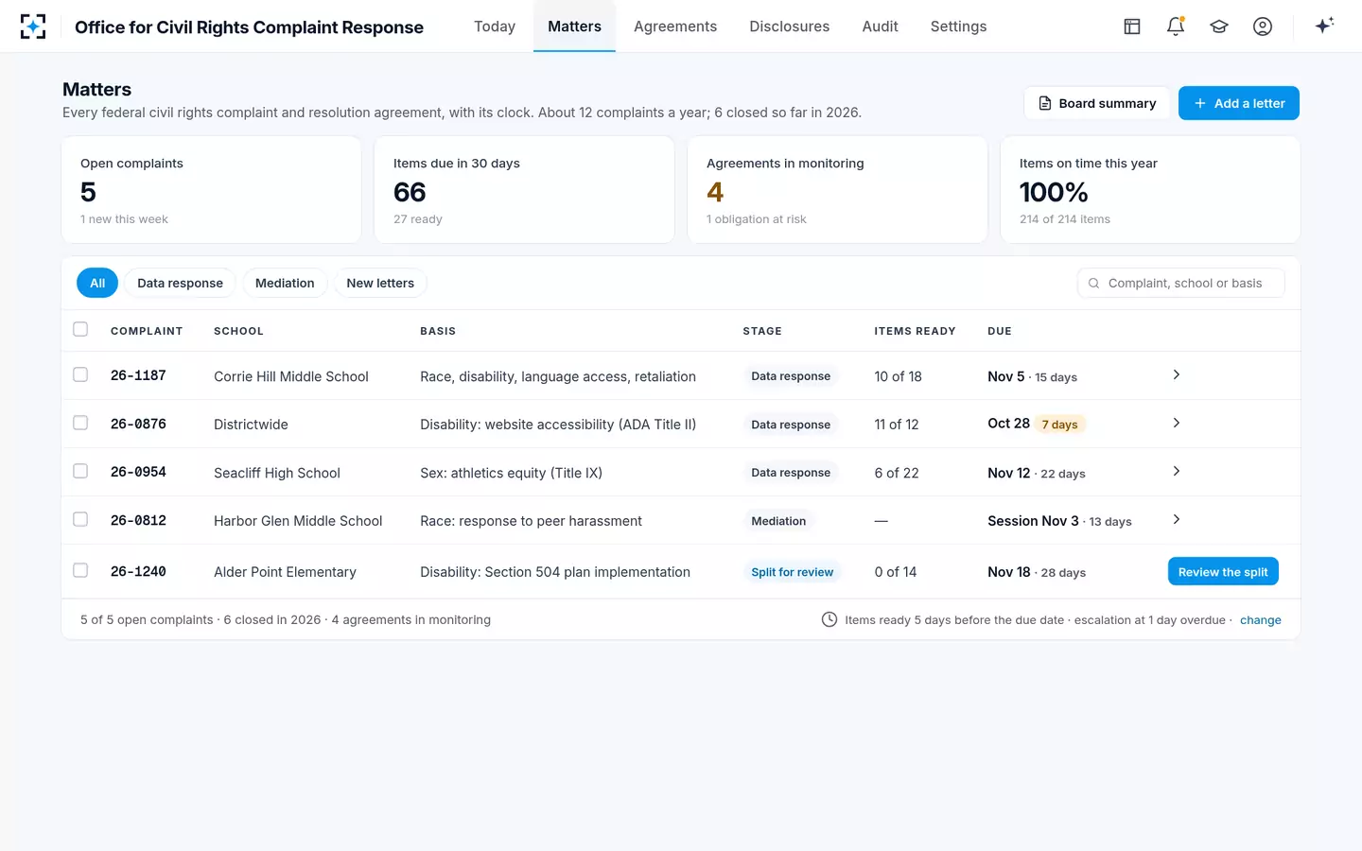Open the Agreements tab
This screenshot has width=1362, height=851.
tap(675, 26)
